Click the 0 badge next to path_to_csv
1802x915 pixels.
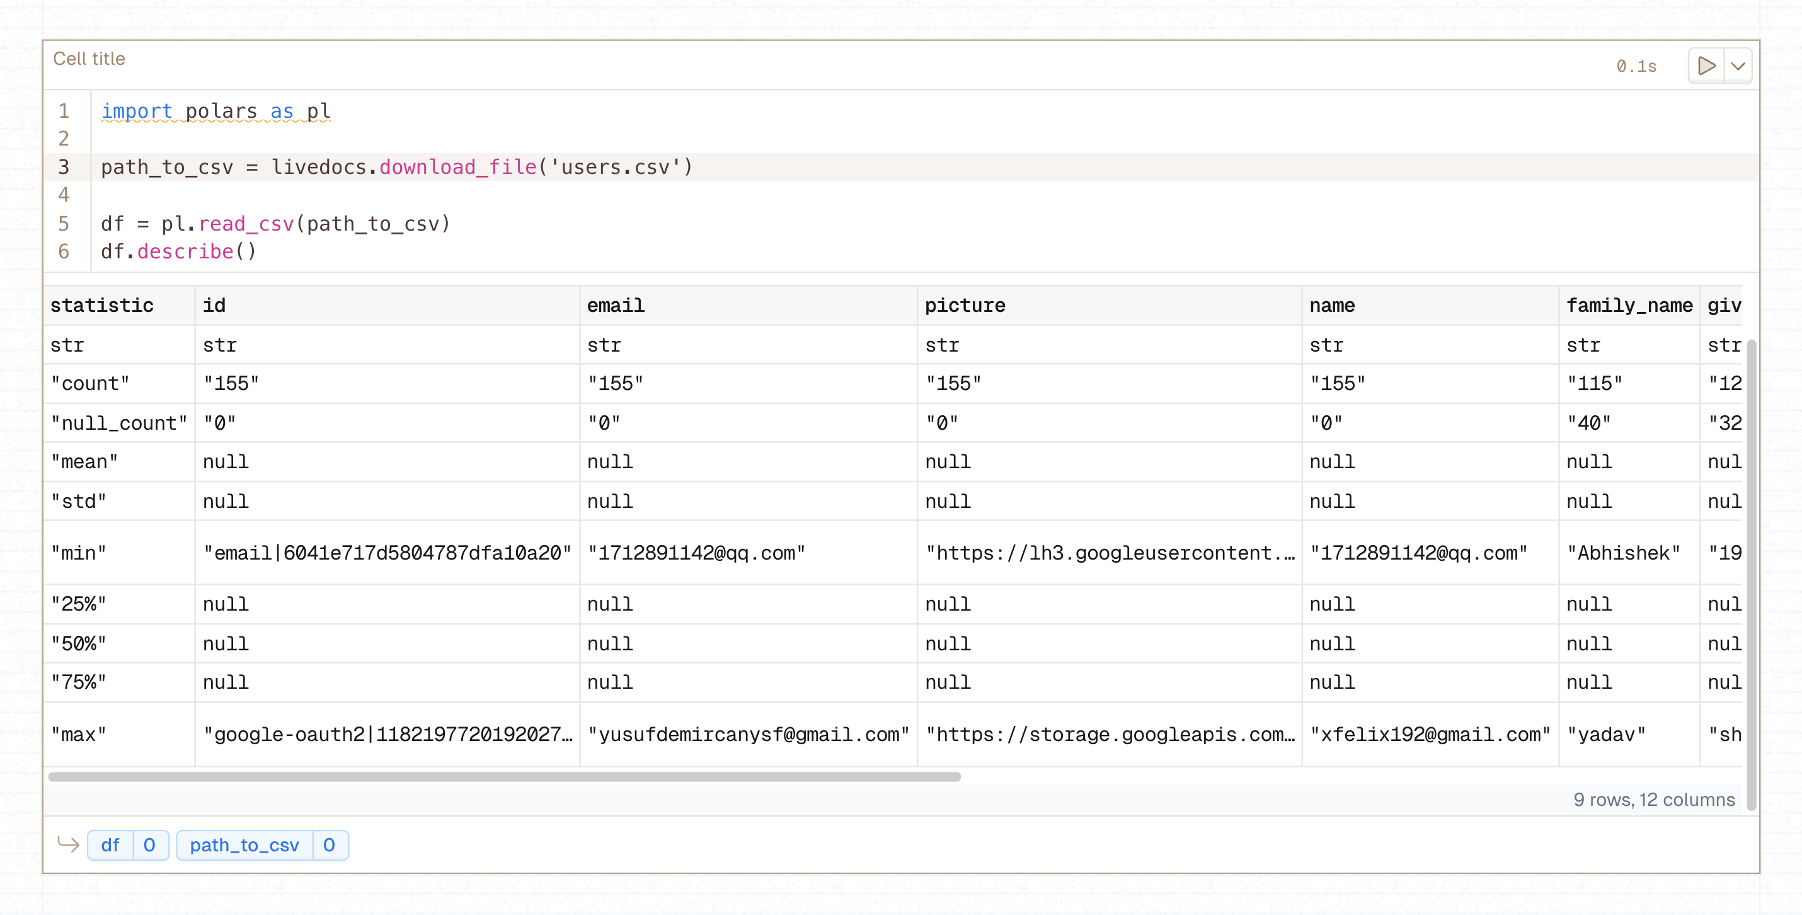coord(330,845)
